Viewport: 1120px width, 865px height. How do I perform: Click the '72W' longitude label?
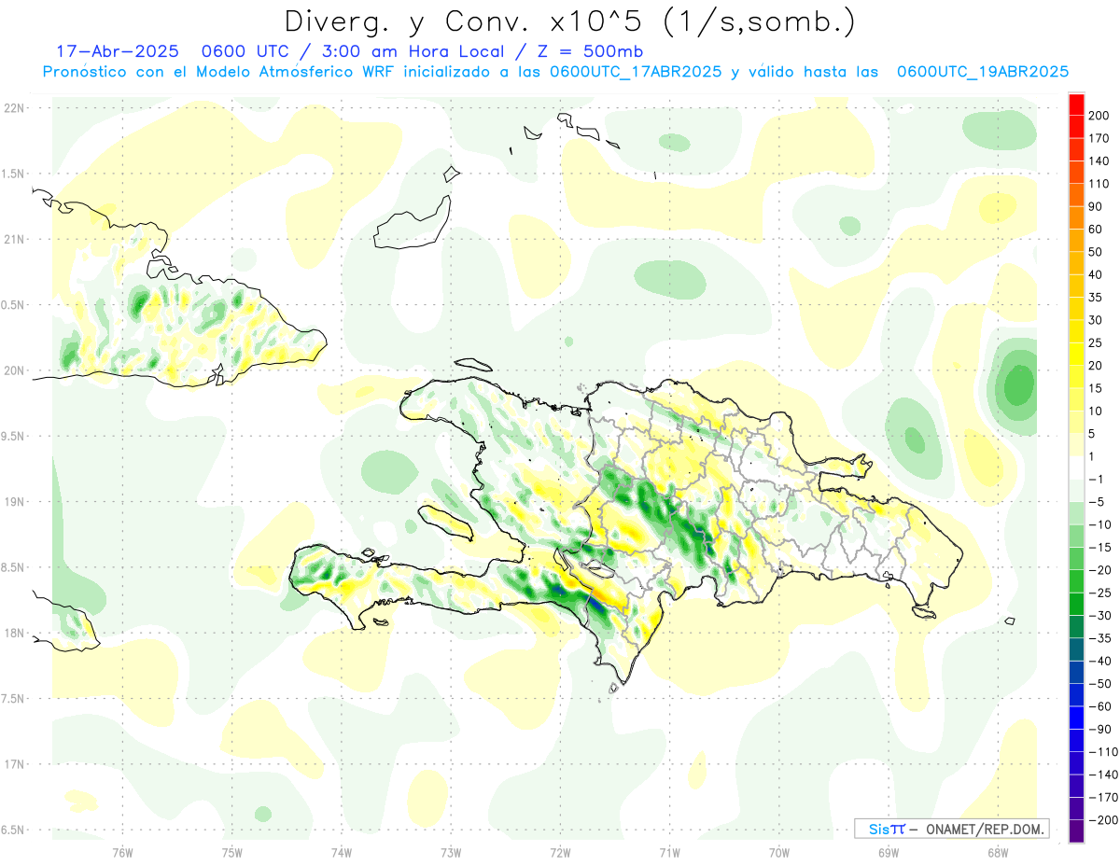coord(560,852)
